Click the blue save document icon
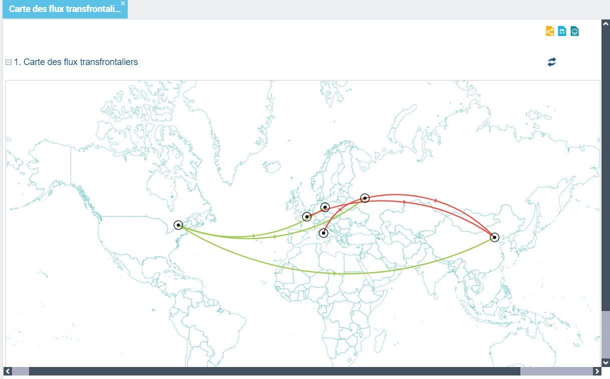Image resolution: width=610 pixels, height=379 pixels. 562,31
